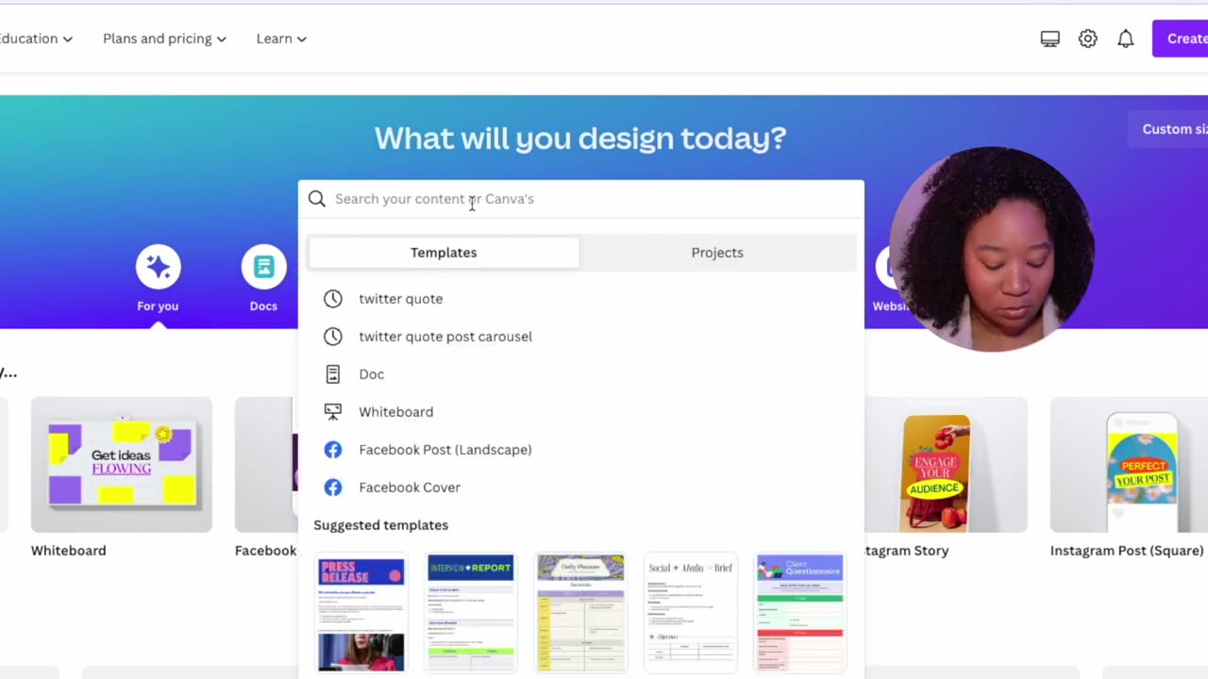Image resolution: width=1208 pixels, height=679 pixels.
Task: Click the Doc document icon
Action: pyautogui.click(x=333, y=374)
